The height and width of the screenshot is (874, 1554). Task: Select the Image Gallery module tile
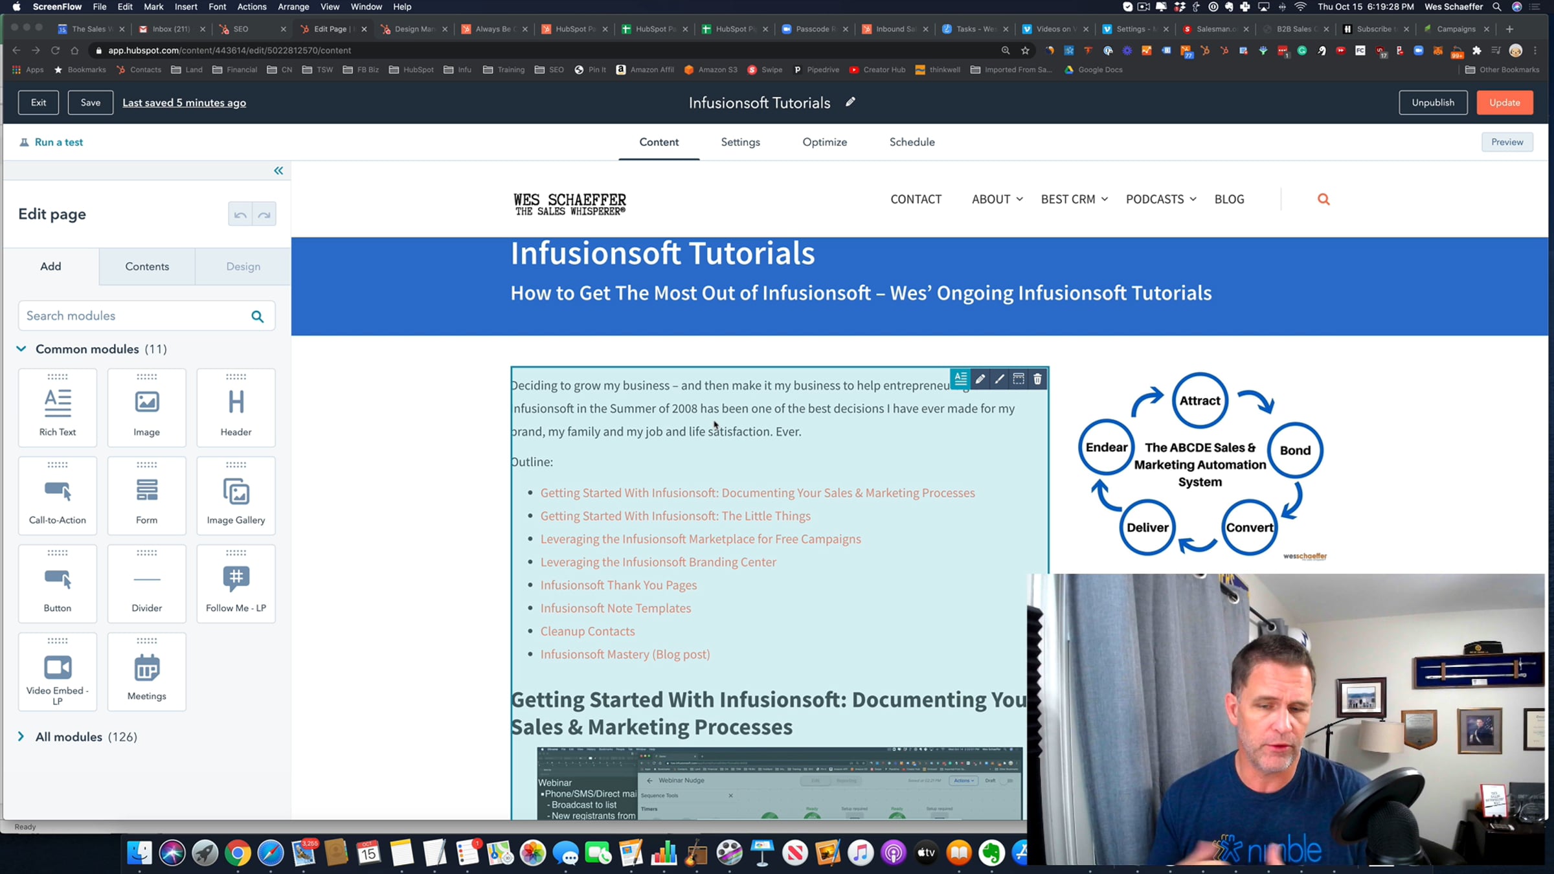click(x=236, y=496)
